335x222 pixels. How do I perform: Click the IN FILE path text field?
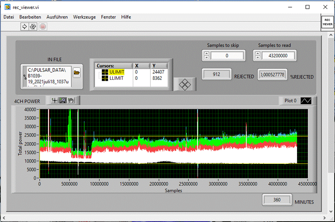pyautogui.click(x=49, y=77)
